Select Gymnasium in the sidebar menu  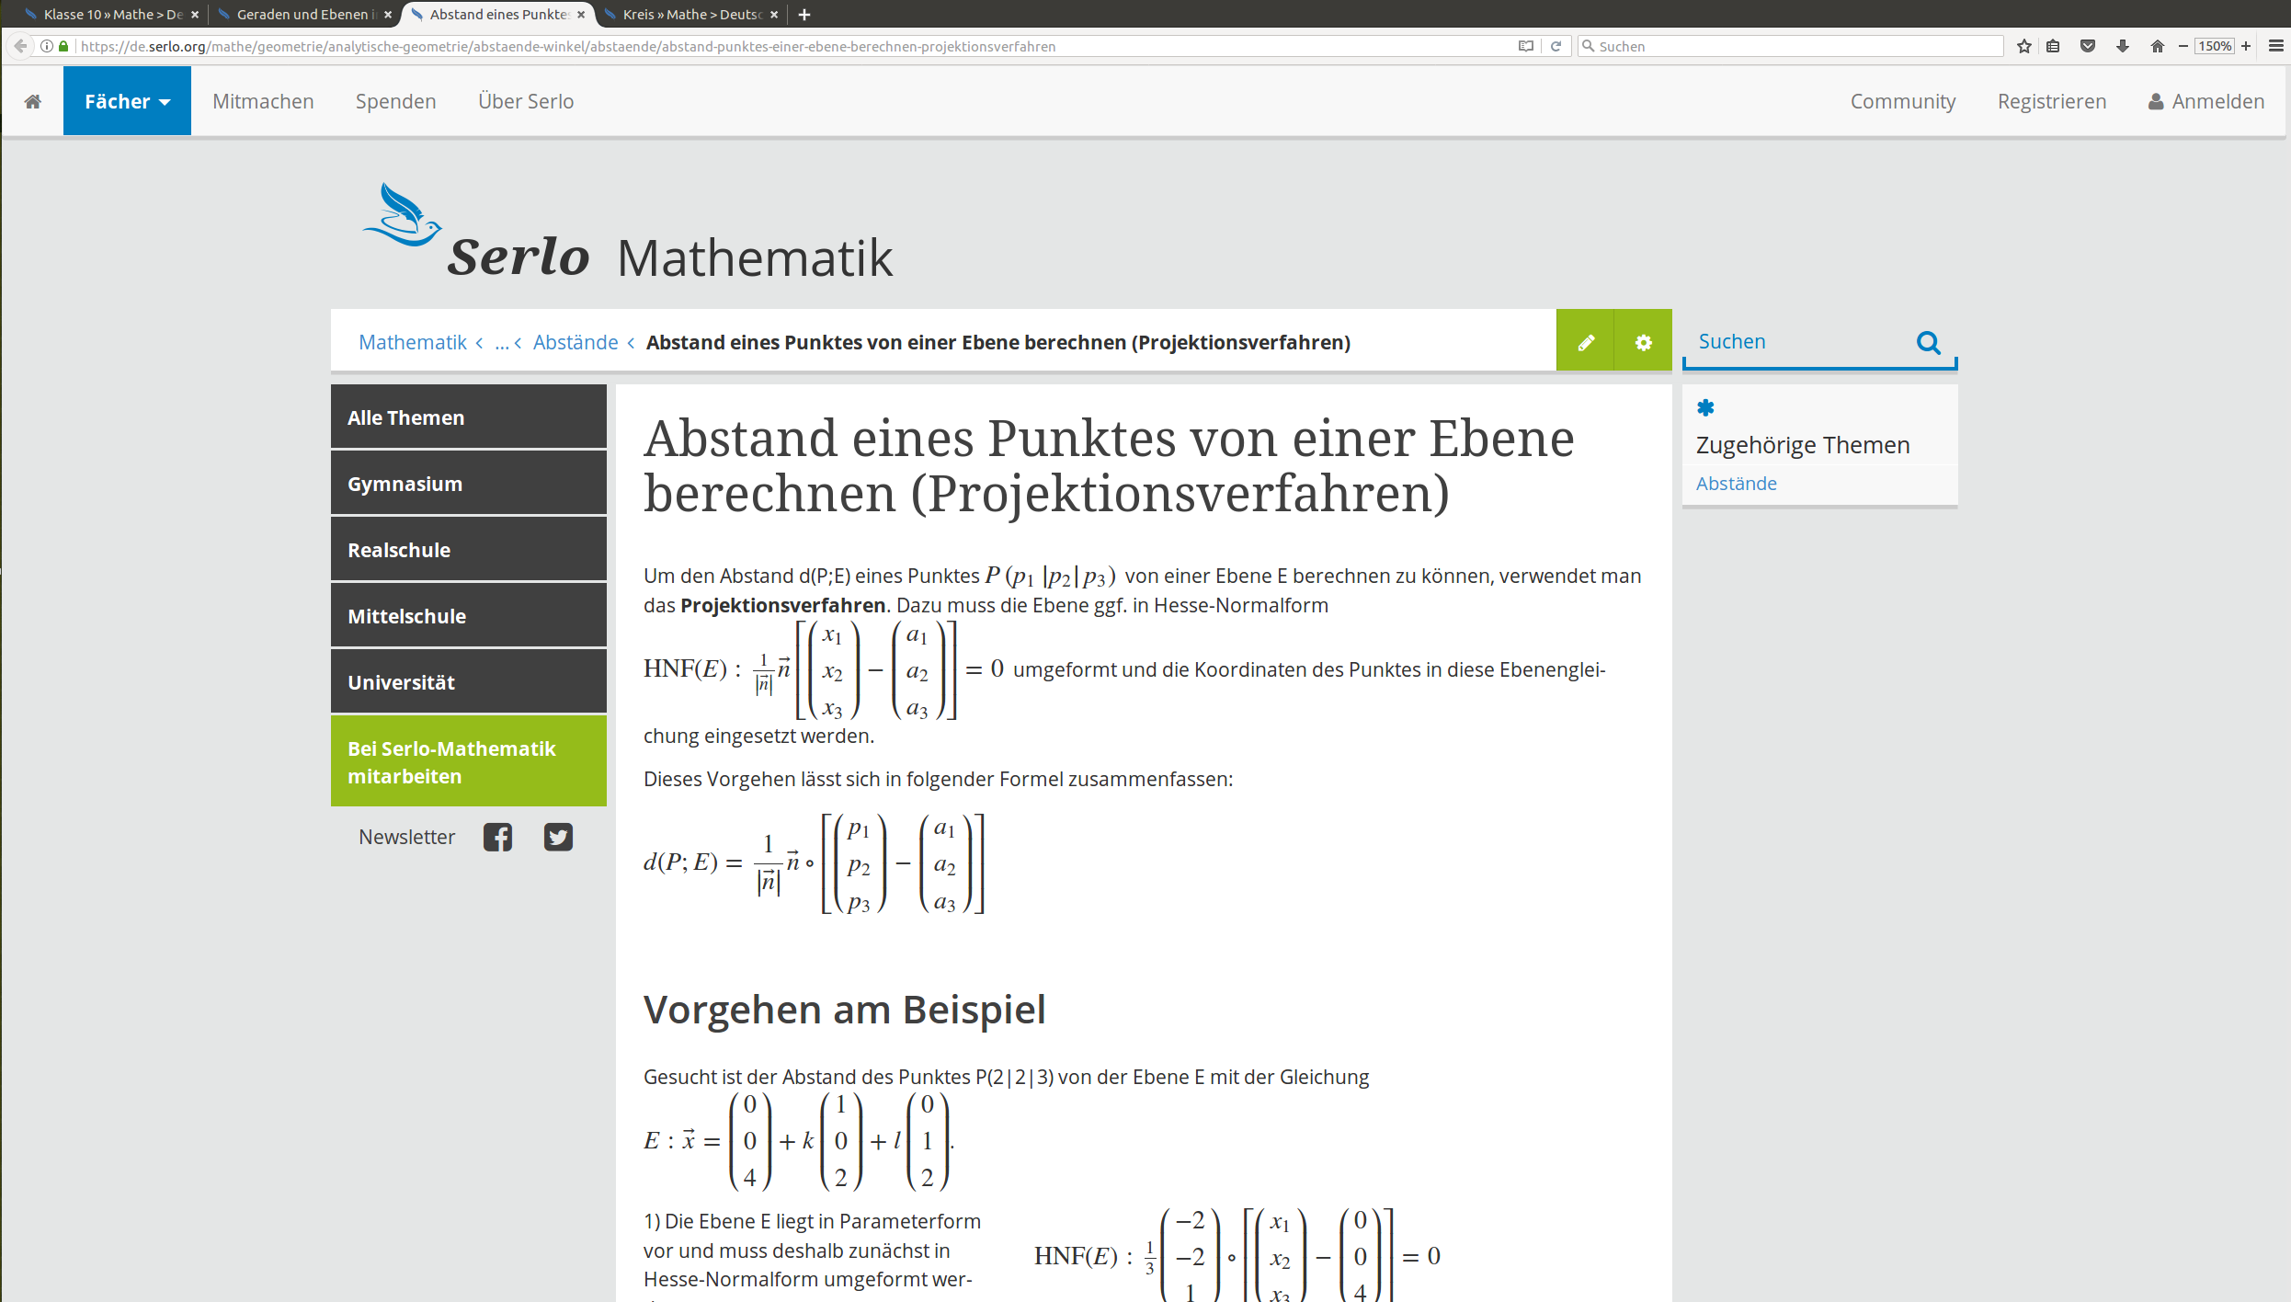pyautogui.click(x=468, y=484)
